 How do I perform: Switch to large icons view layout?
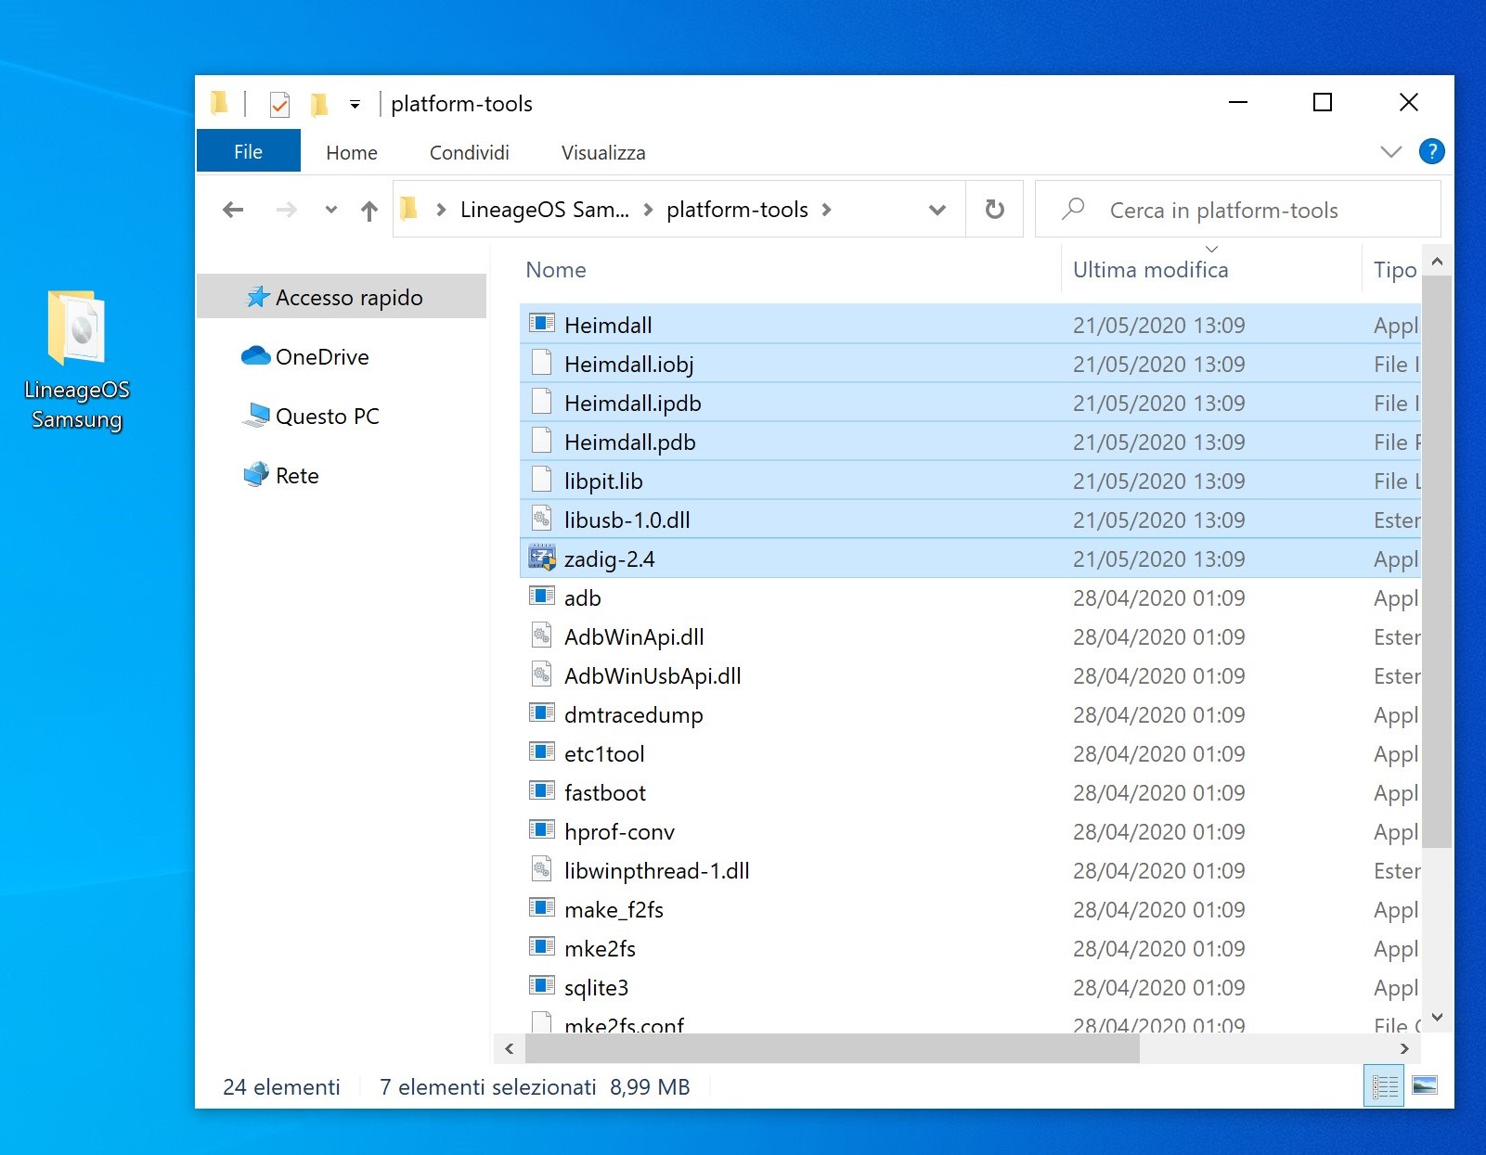coord(1425,1085)
